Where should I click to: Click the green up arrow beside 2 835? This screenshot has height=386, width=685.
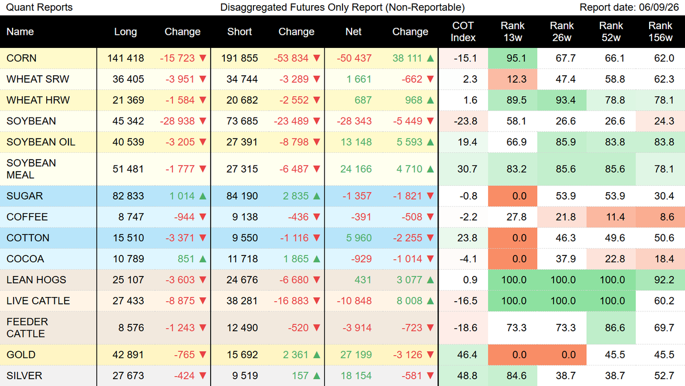[316, 196]
